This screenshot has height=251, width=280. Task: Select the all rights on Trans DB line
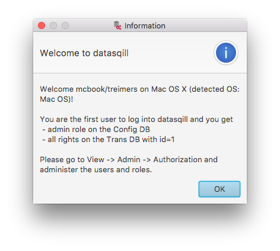coord(109,140)
